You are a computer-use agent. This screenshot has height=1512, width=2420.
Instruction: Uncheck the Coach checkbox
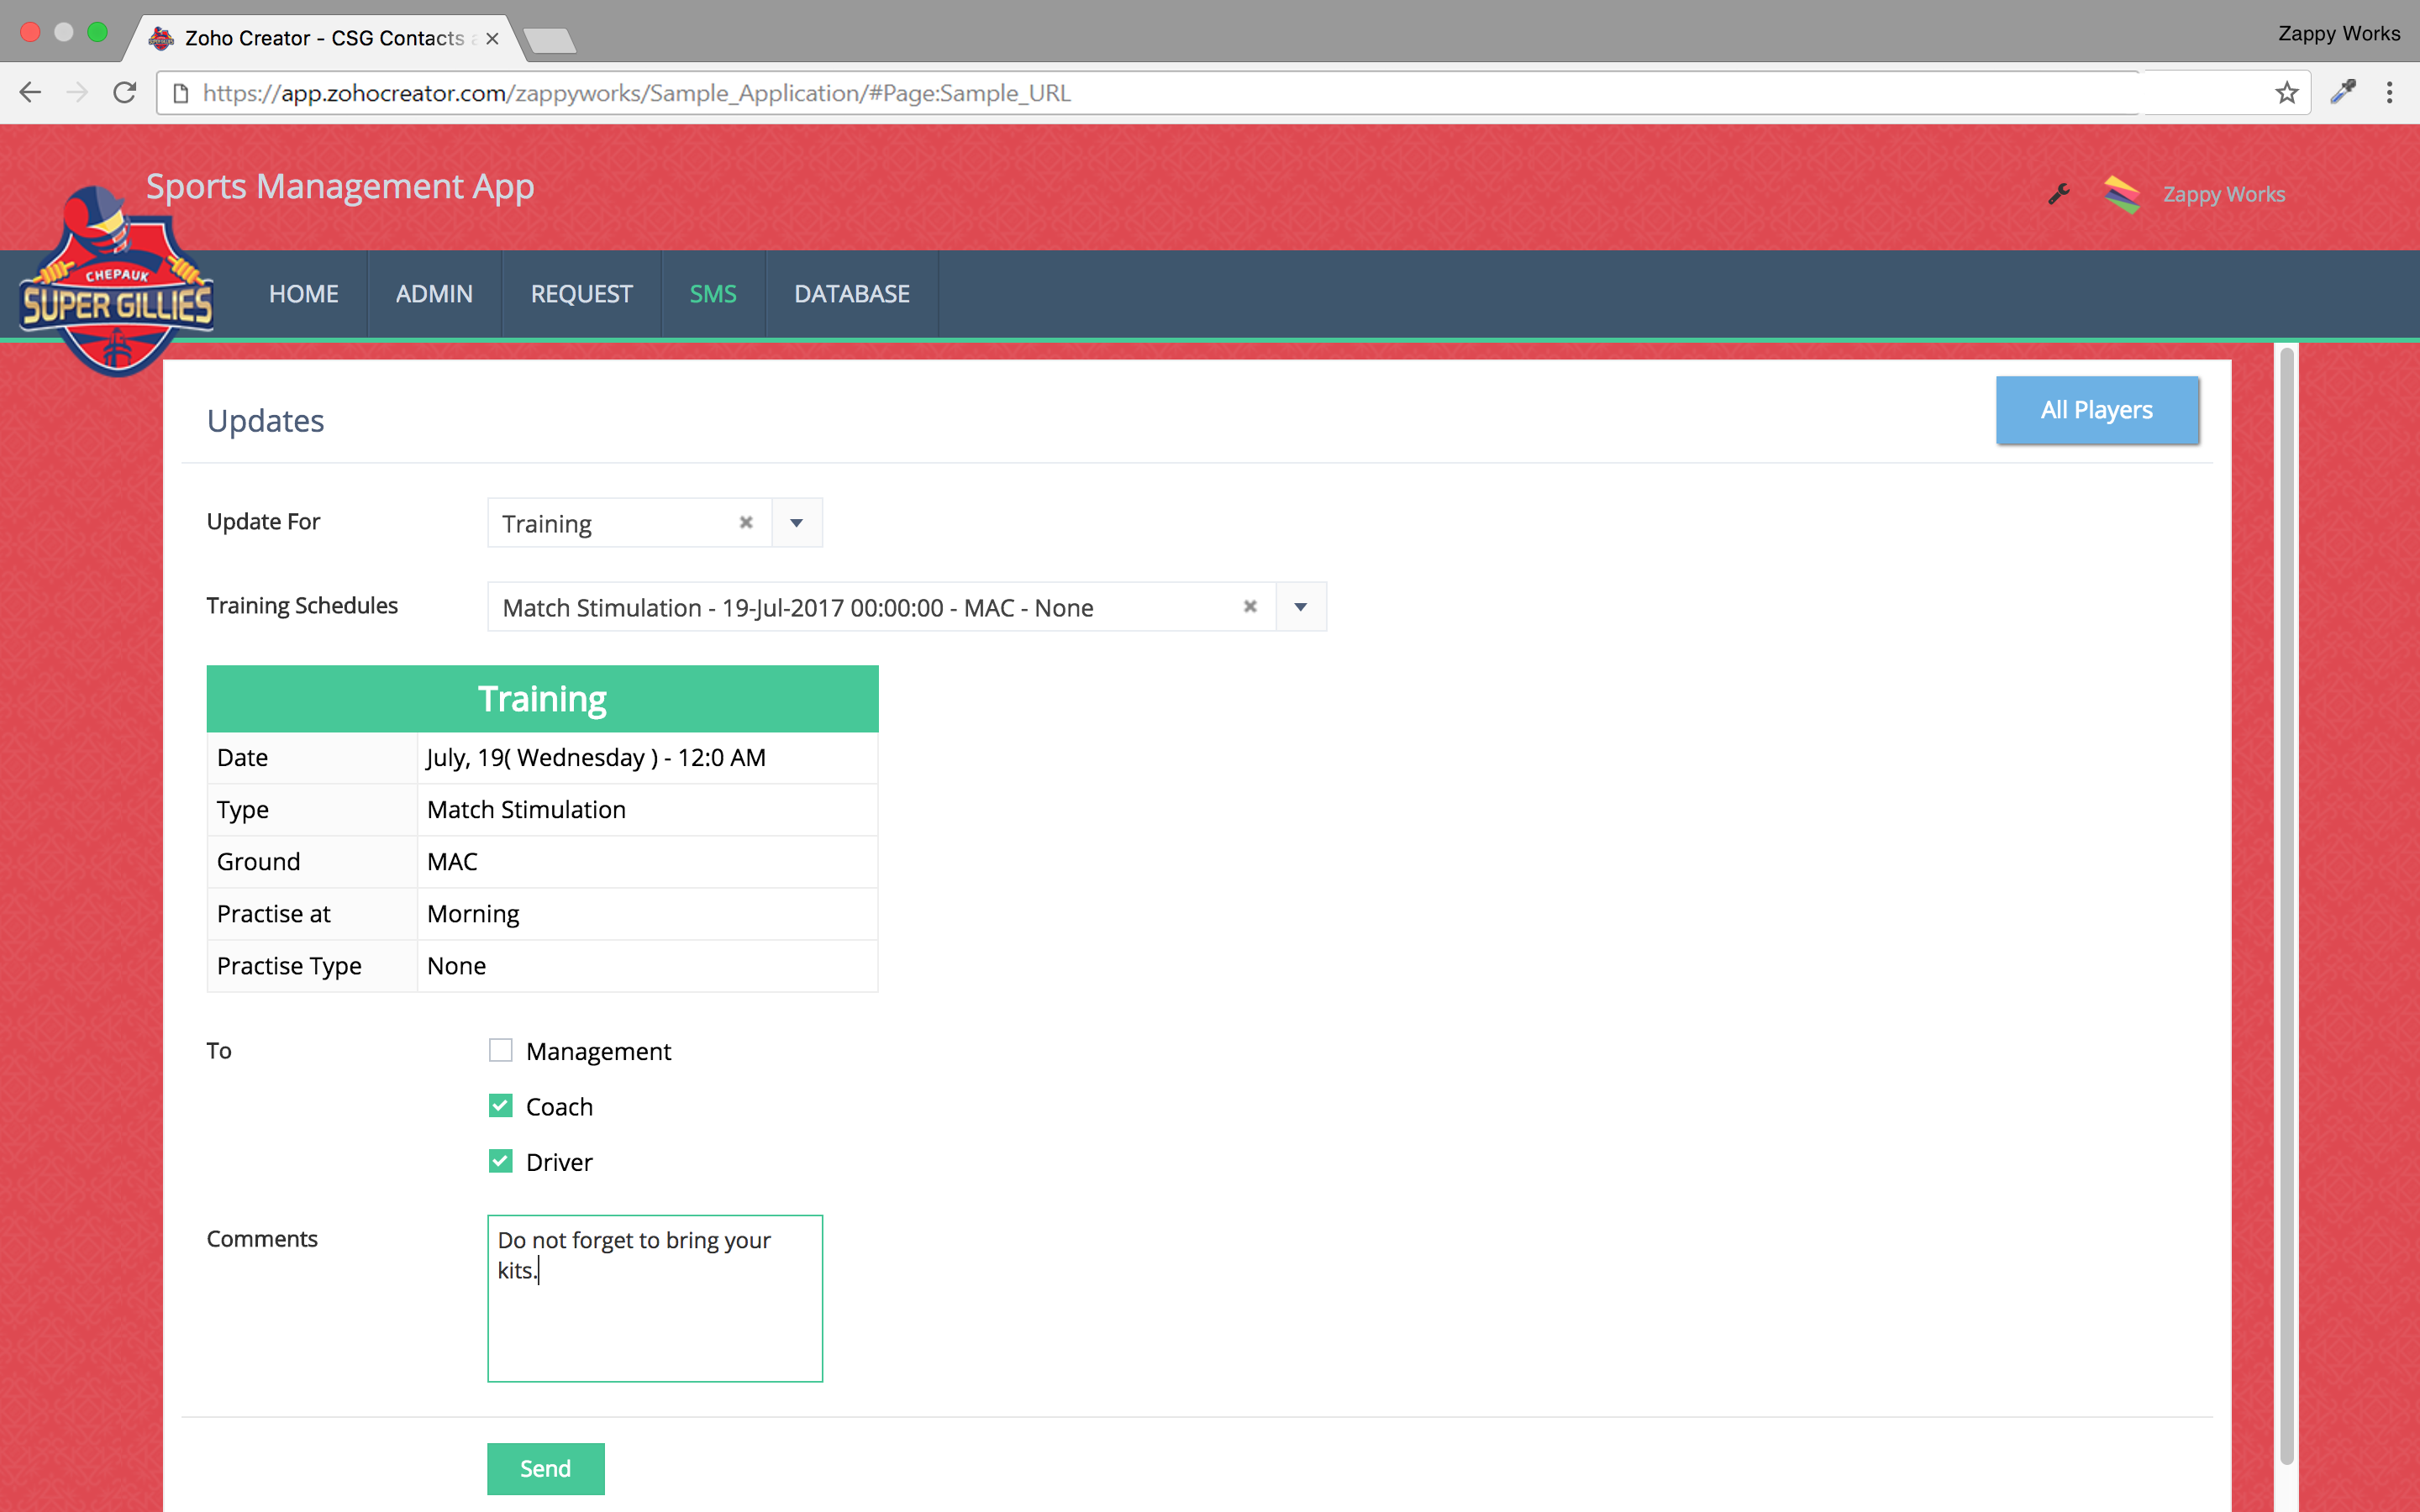501,1105
